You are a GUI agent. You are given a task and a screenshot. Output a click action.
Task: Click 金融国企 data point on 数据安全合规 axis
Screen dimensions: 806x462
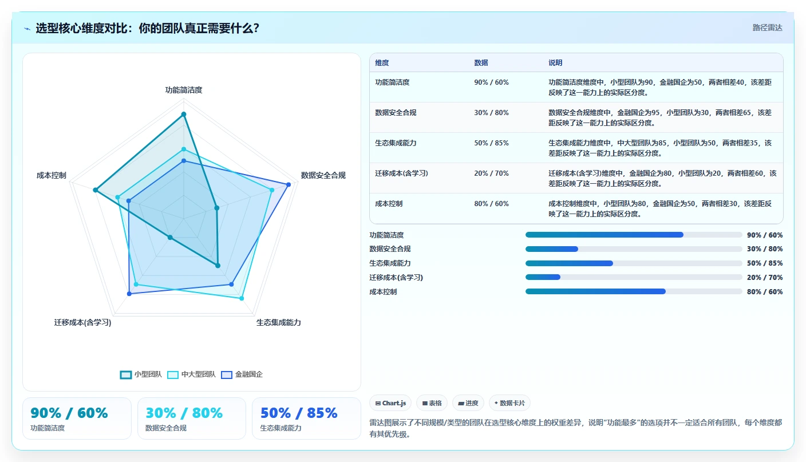289,184
